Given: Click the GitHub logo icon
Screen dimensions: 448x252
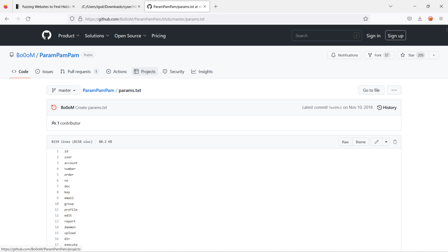Looking at the screenshot, I should [46, 35].
